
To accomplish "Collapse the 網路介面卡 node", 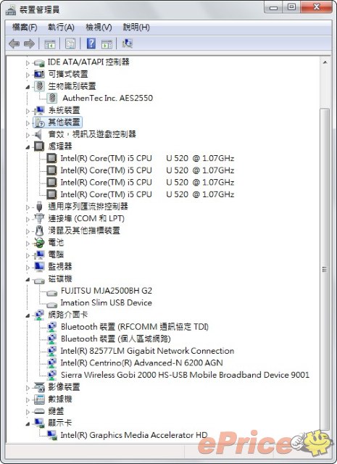I will pyautogui.click(x=28, y=315).
